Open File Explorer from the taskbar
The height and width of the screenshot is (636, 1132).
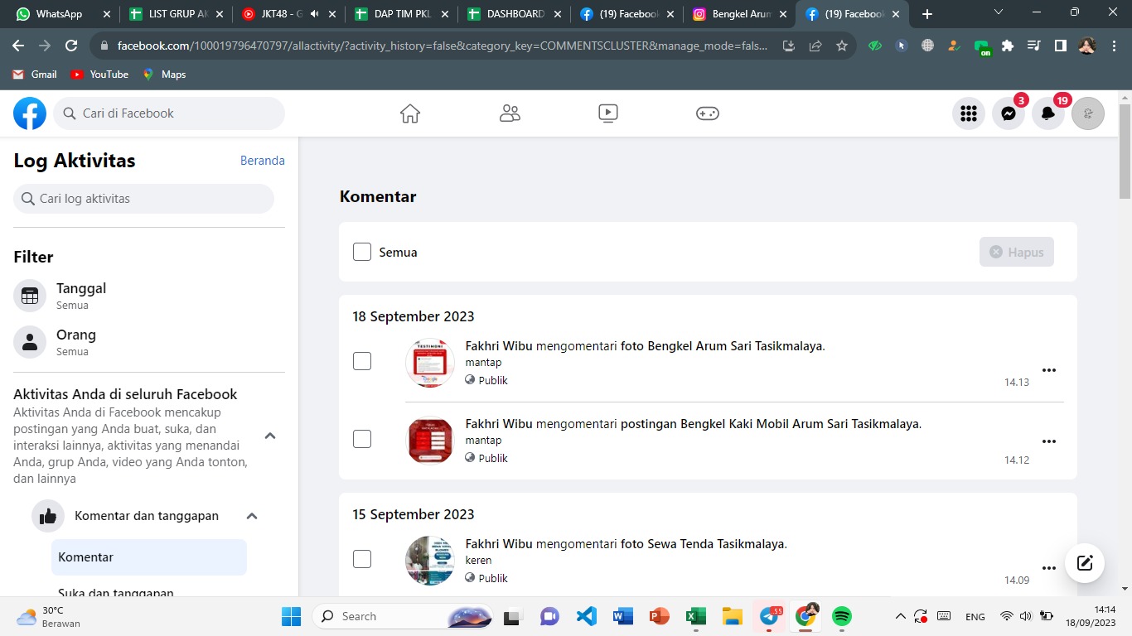click(x=733, y=616)
